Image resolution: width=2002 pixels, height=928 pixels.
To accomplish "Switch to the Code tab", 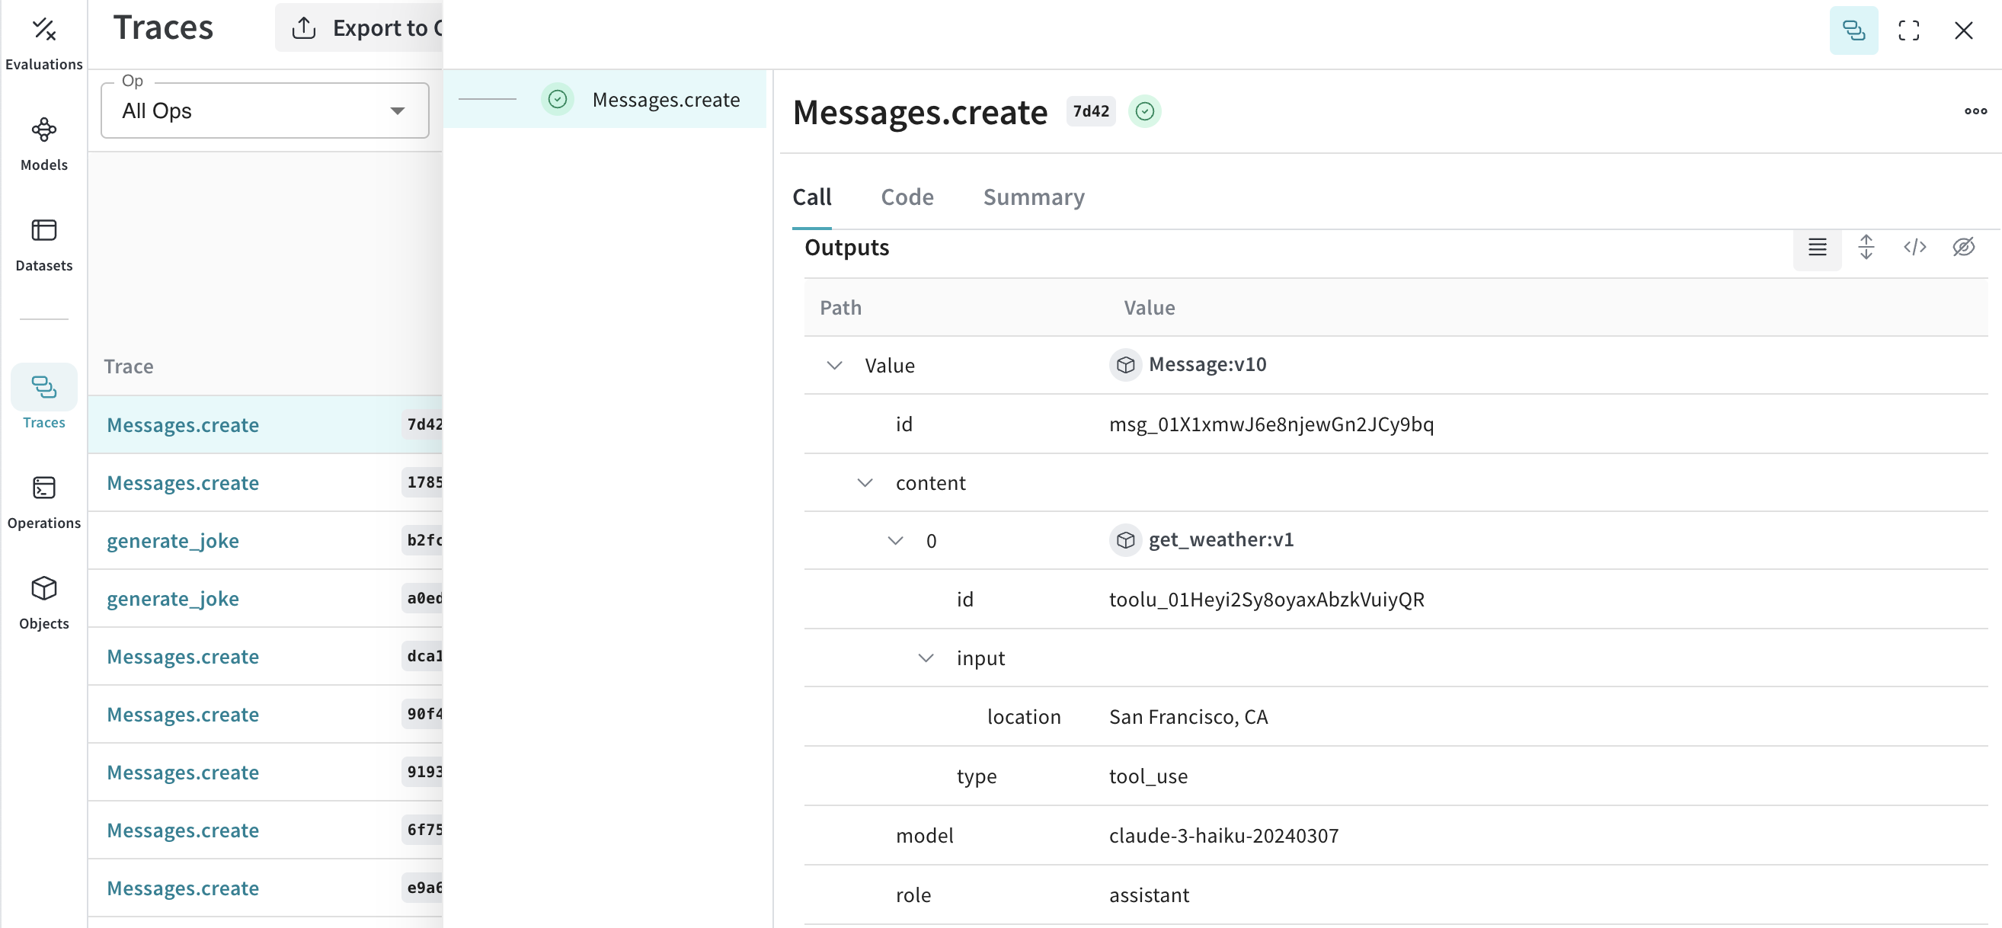I will (907, 197).
